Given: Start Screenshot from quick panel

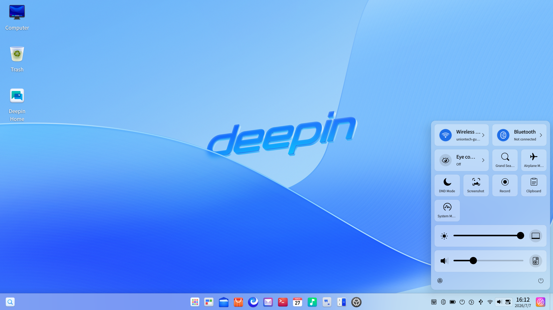Looking at the screenshot, I should coord(476,185).
